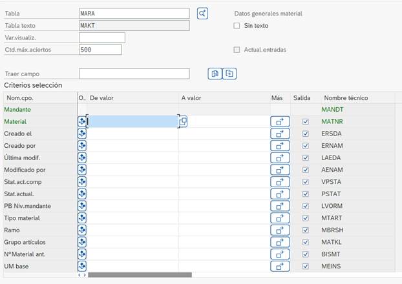Click multiple selection arrow for LVORM row

pos(280,206)
